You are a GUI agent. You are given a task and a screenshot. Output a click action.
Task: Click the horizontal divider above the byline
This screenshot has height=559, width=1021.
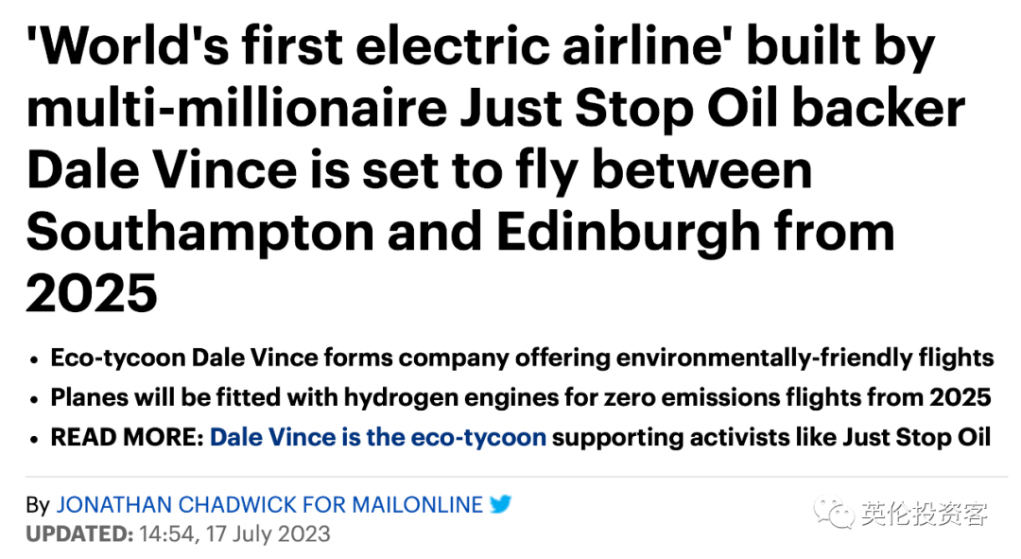(x=517, y=477)
